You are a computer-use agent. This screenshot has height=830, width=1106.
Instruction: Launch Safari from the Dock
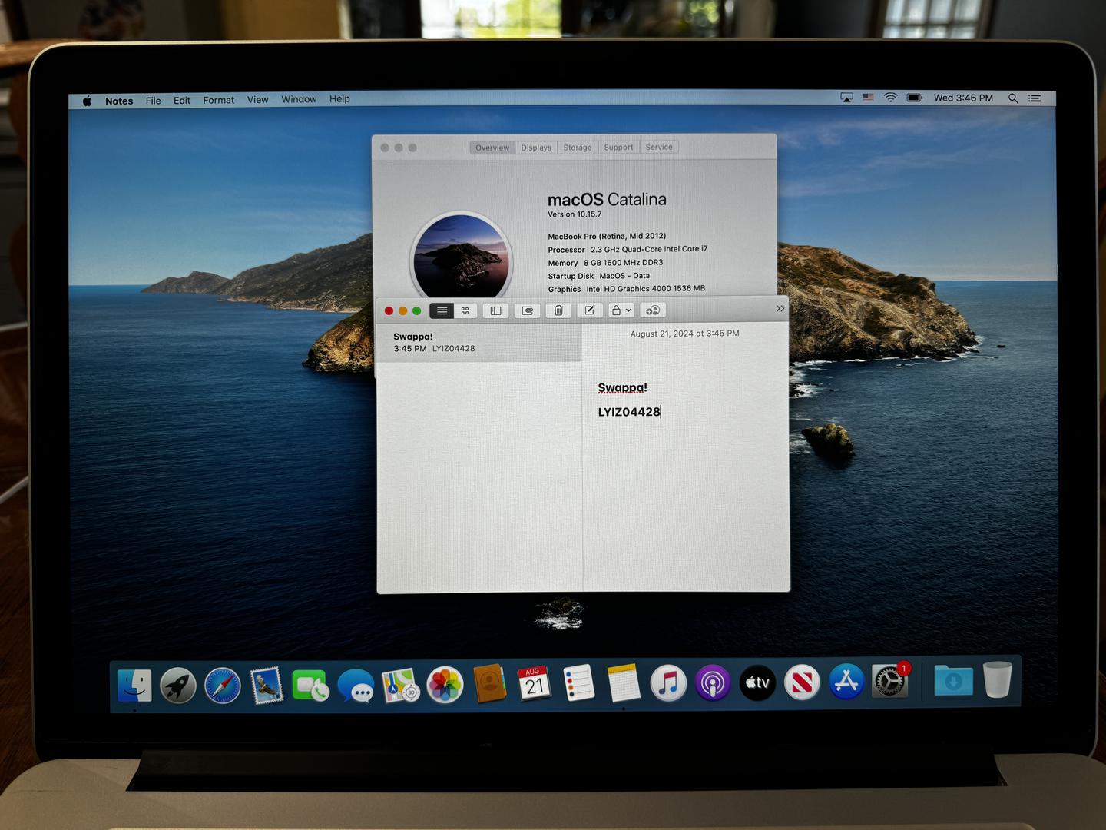click(223, 685)
